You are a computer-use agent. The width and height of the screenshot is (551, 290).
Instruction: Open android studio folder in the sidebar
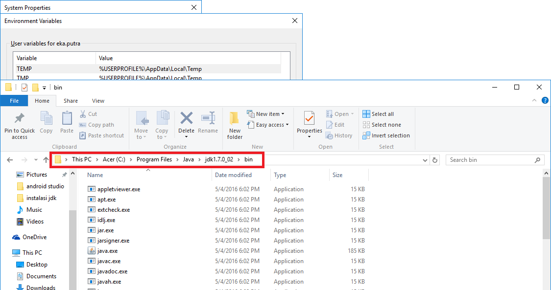[x=45, y=186]
